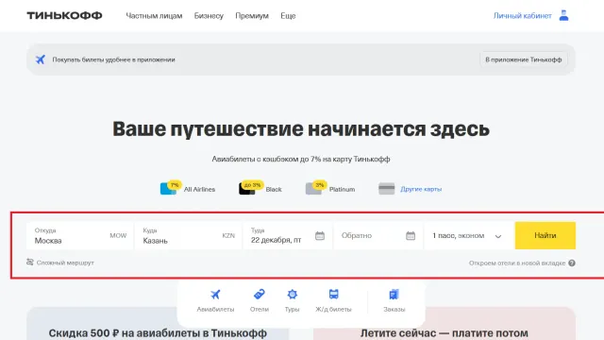Image resolution: width=604 pixels, height=340 pixels.
Task: Expand the passengers and class dropdown
Action: click(x=468, y=235)
